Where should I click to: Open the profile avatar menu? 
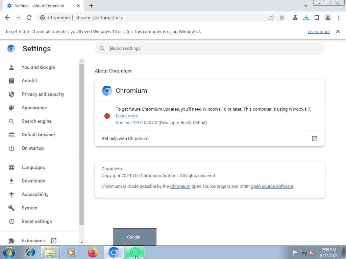(x=328, y=18)
